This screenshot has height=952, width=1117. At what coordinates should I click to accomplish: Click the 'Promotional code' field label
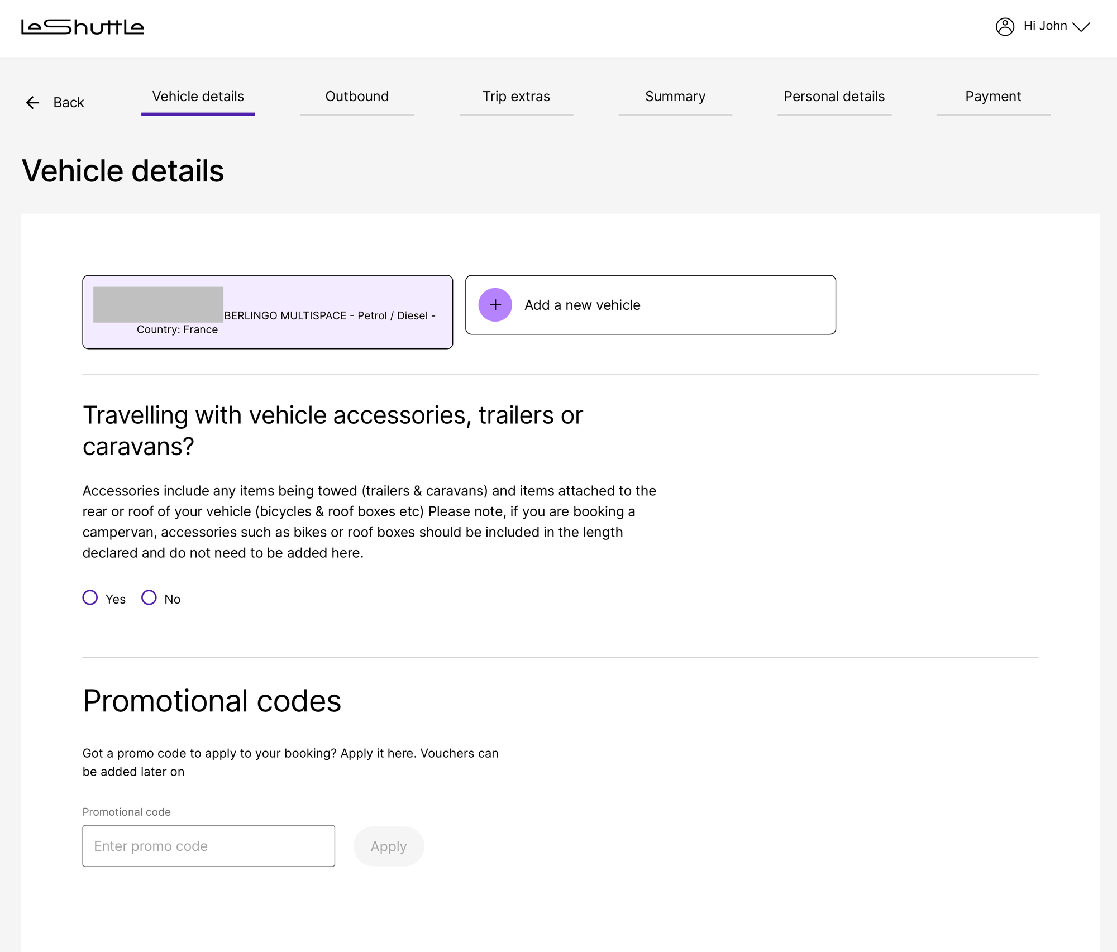(127, 812)
